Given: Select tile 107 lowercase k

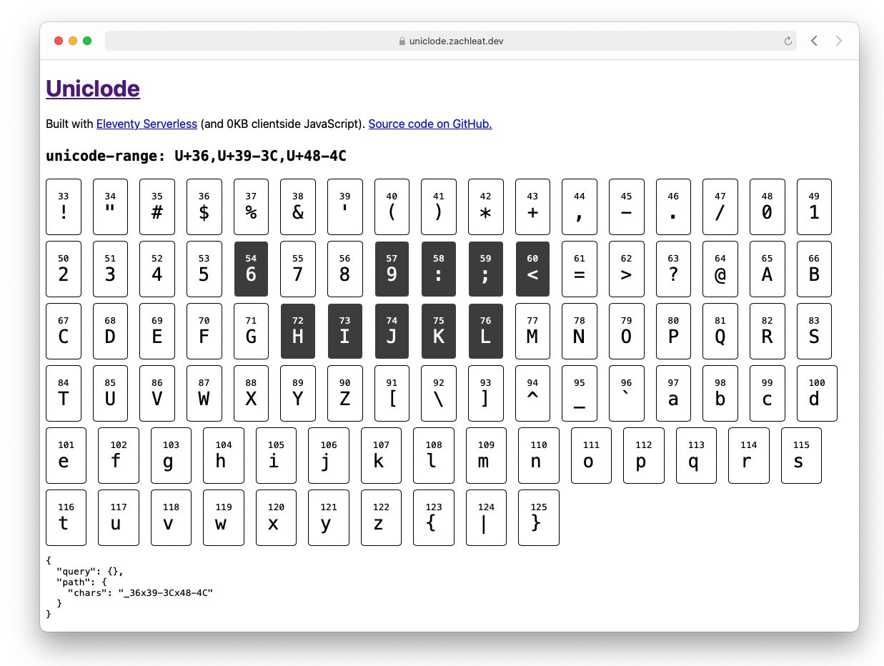Looking at the screenshot, I should (x=381, y=455).
